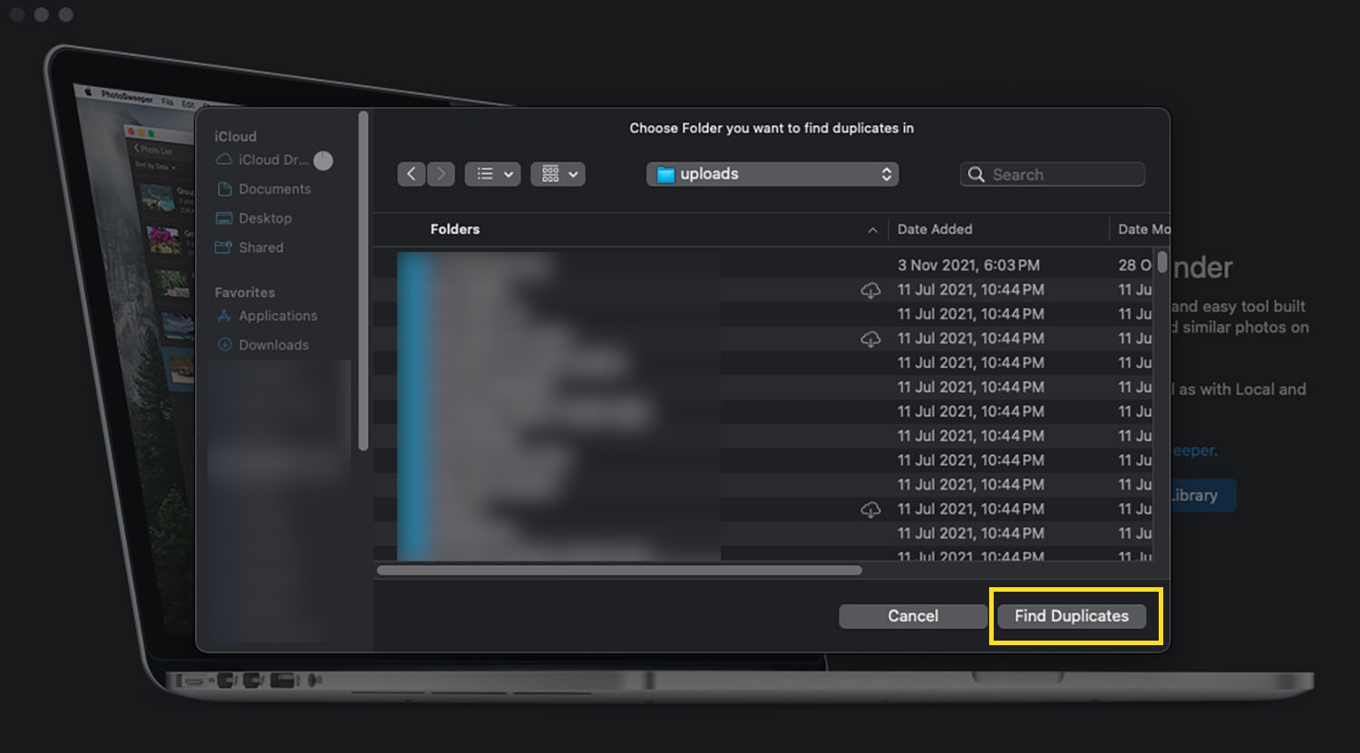Cancel the folder selection dialog
This screenshot has width=1360, height=753.
913,616
